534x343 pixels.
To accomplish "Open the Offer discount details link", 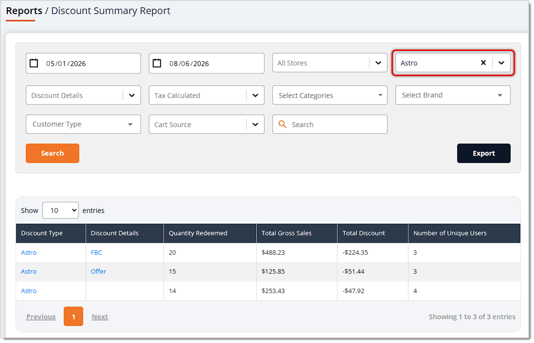I will (98, 272).
